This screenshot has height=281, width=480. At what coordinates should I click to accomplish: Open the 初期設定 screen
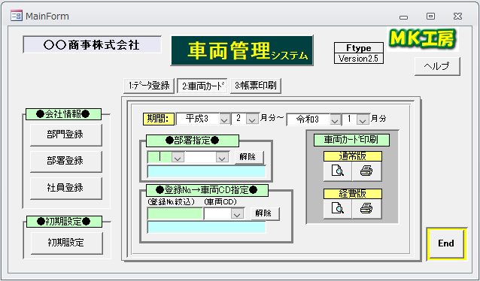tap(66, 243)
